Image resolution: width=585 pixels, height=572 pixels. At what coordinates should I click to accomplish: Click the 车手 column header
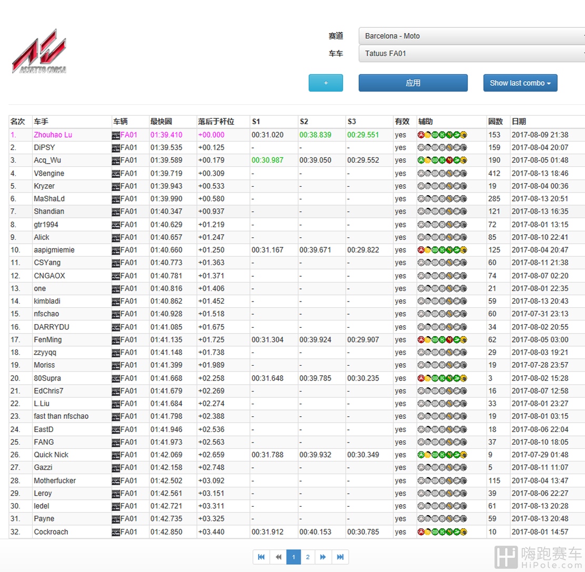[41, 122]
